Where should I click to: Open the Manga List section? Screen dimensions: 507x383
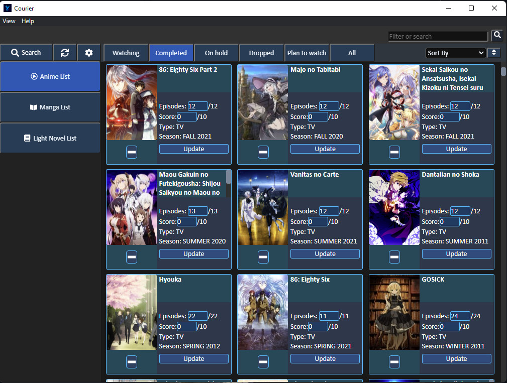point(50,107)
